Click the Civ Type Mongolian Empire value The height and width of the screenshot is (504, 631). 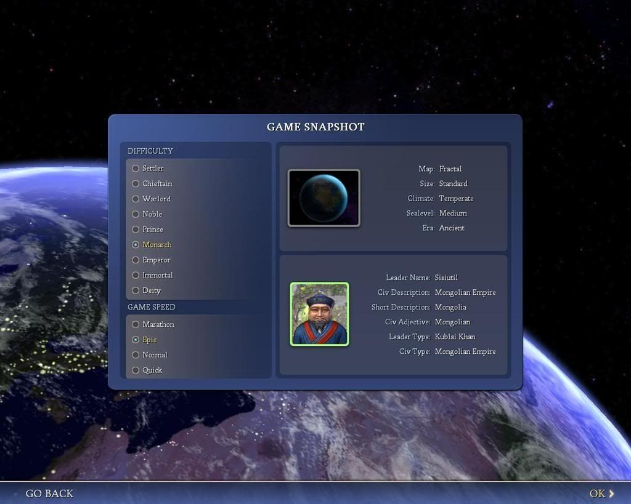(465, 351)
